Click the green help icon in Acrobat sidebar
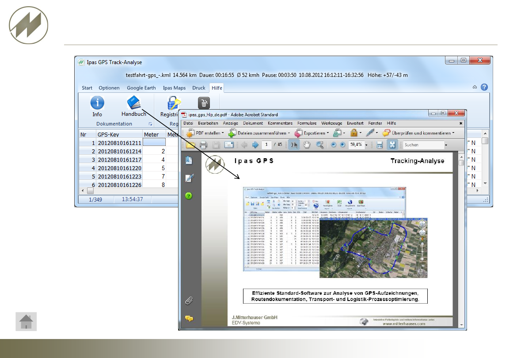 [x=189, y=196]
